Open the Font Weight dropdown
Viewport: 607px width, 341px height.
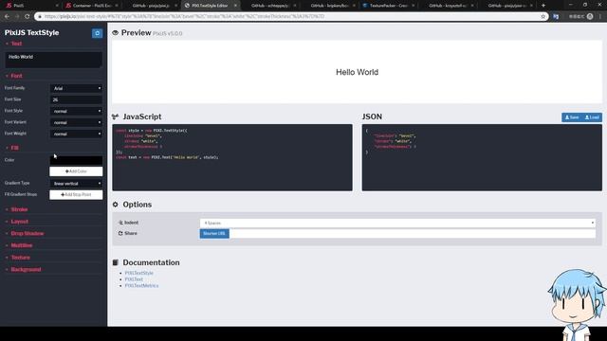pos(76,134)
